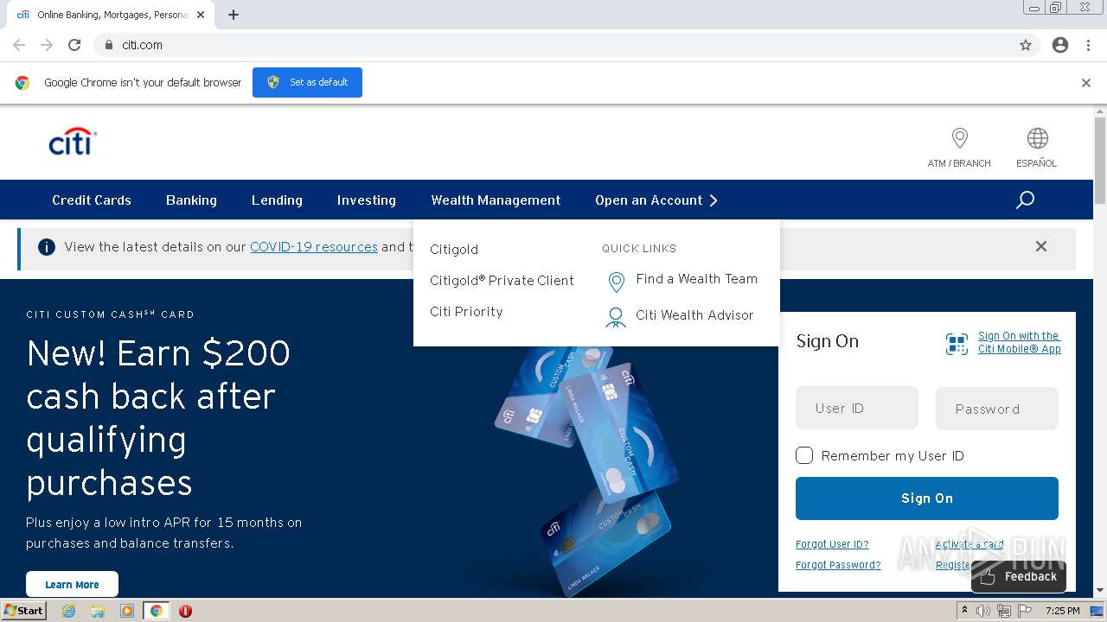The height and width of the screenshot is (622, 1107).
Task: Click the Forgot User ID? link
Action: [832, 544]
